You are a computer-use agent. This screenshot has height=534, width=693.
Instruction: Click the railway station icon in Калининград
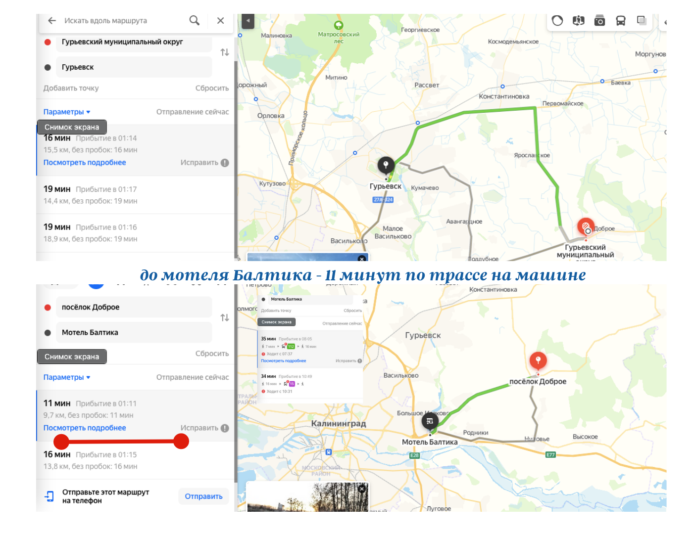[x=328, y=452]
